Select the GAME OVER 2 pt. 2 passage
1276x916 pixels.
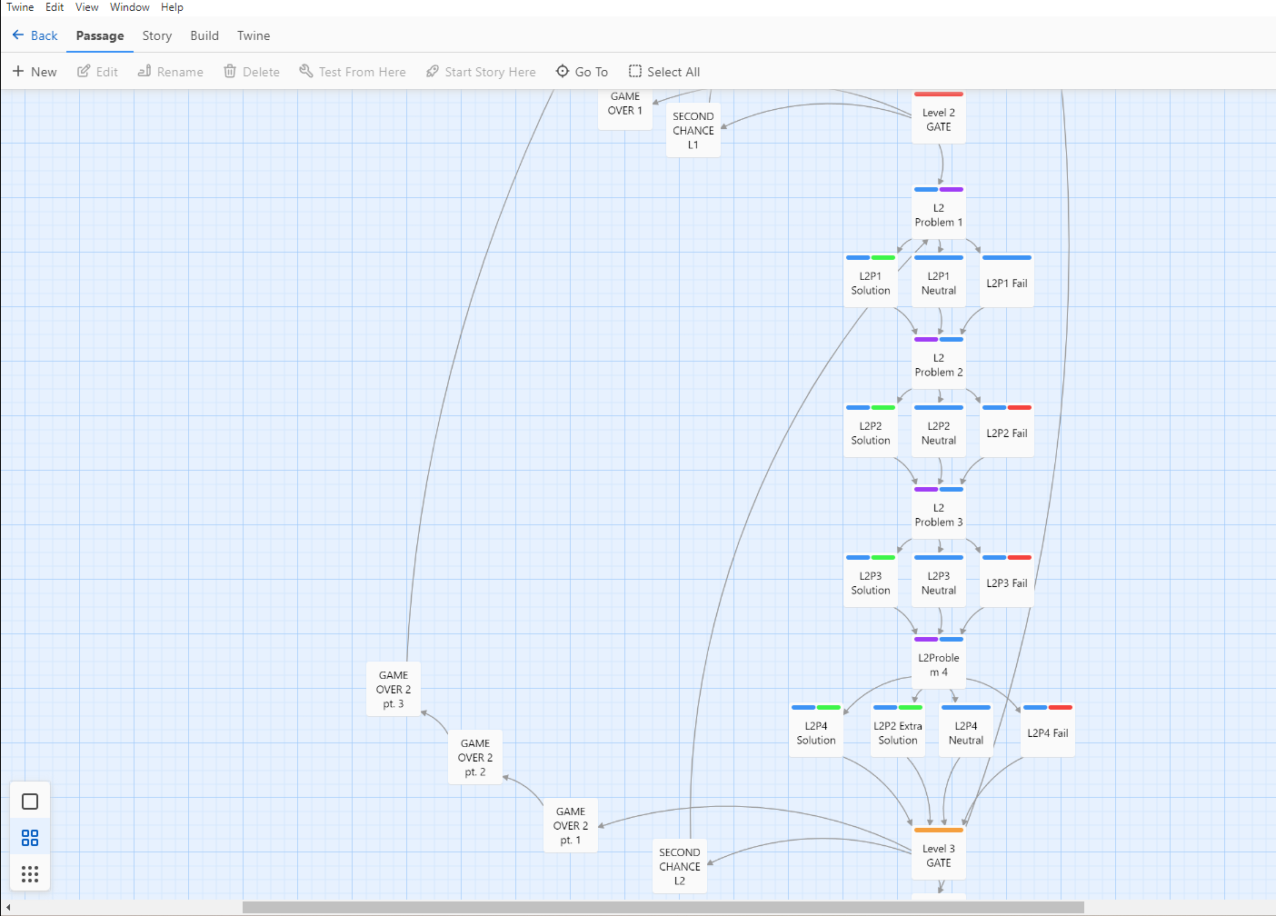pos(475,757)
